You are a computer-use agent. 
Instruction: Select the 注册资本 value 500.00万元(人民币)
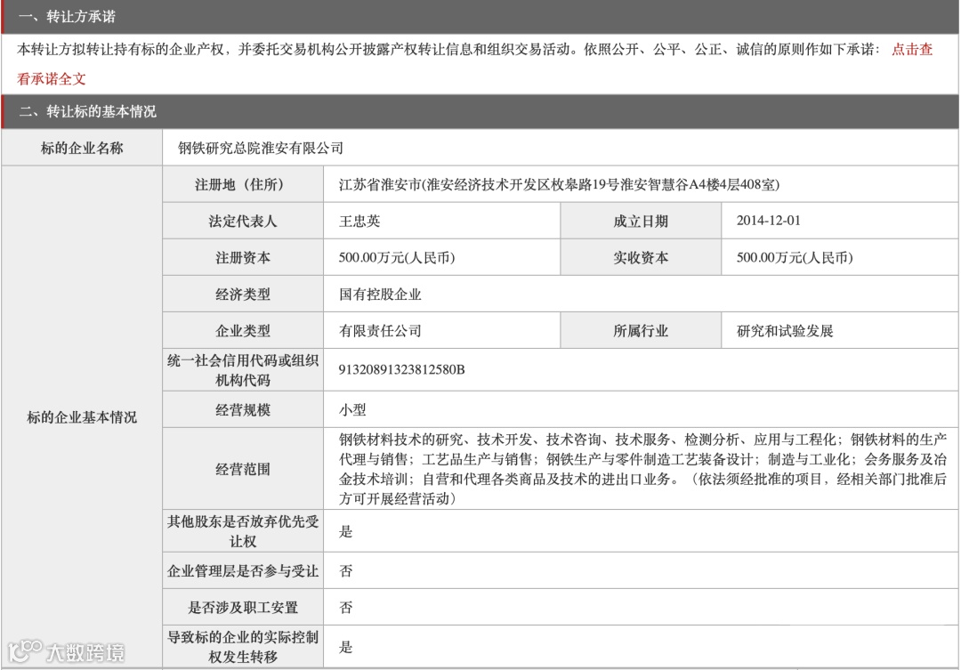click(397, 257)
